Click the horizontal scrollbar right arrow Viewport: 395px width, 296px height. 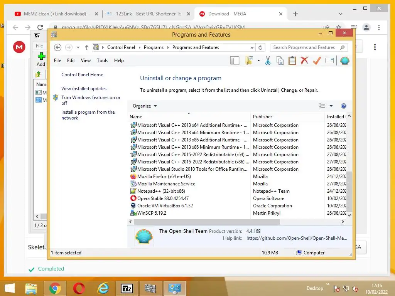coord(343,222)
